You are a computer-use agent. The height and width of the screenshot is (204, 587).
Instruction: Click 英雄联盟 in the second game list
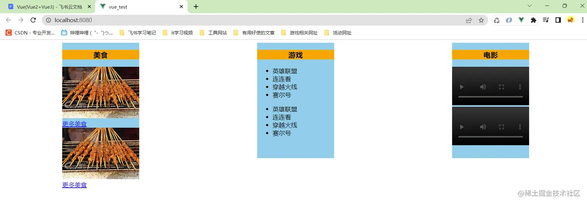285,109
